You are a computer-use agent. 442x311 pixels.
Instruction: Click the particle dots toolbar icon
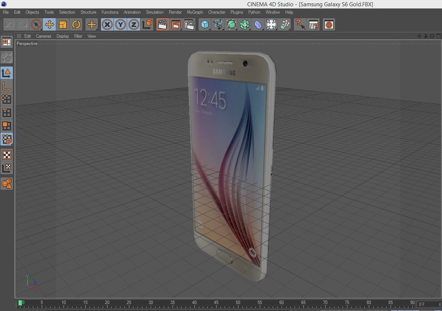(x=285, y=24)
